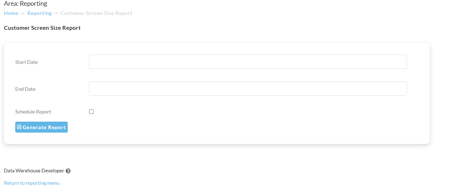
Task: Click the Generate Report button
Action: (x=42, y=127)
